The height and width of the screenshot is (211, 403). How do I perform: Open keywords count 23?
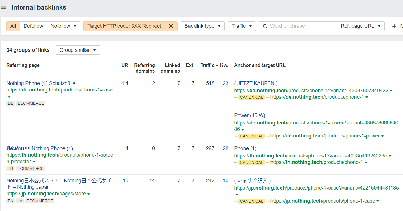(x=225, y=83)
